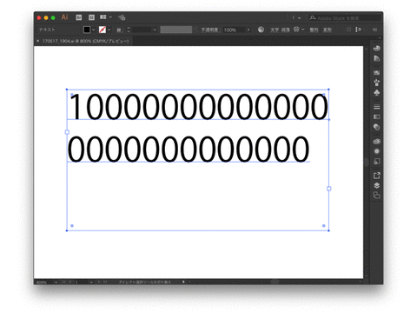
Task: Open the 段落 paragraph panel link
Action: [x=286, y=30]
